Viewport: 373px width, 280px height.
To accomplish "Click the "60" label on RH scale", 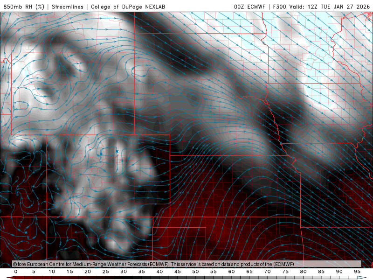I will click(x=231, y=272).
